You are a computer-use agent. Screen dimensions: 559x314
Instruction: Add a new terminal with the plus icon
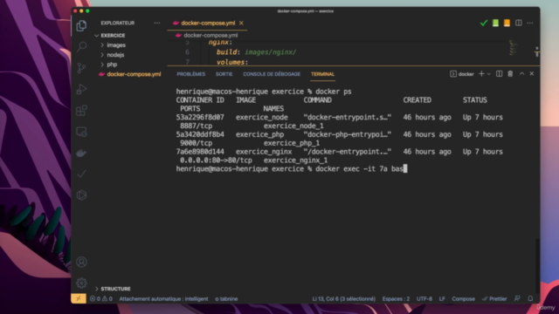click(x=481, y=73)
